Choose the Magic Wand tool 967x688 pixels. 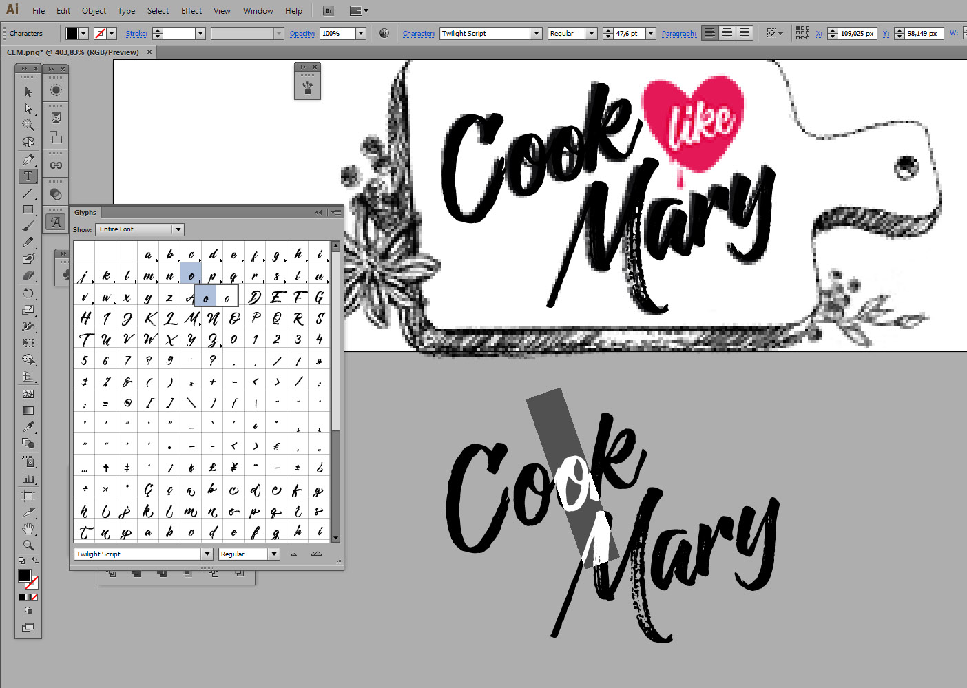coord(28,125)
